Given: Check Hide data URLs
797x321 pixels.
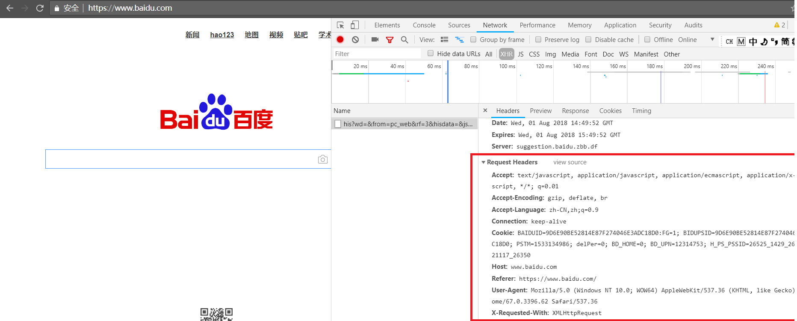Looking at the screenshot, I should pyautogui.click(x=431, y=53).
